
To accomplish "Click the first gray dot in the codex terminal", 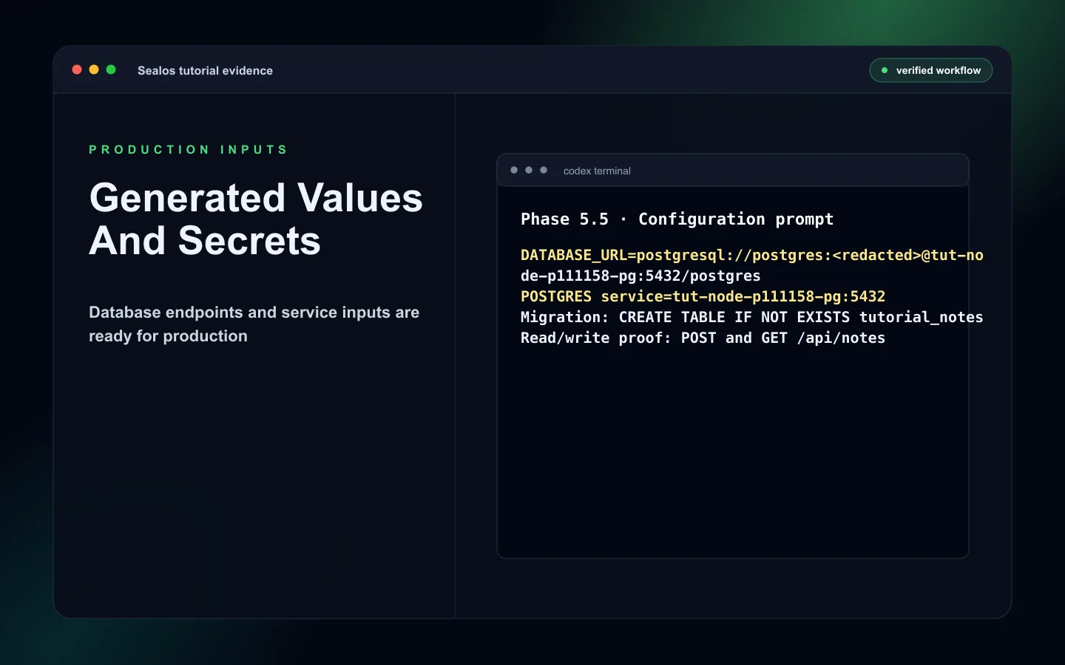I will 514,170.
